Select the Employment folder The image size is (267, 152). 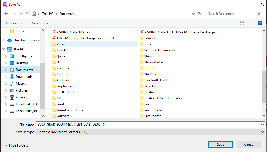point(64,86)
